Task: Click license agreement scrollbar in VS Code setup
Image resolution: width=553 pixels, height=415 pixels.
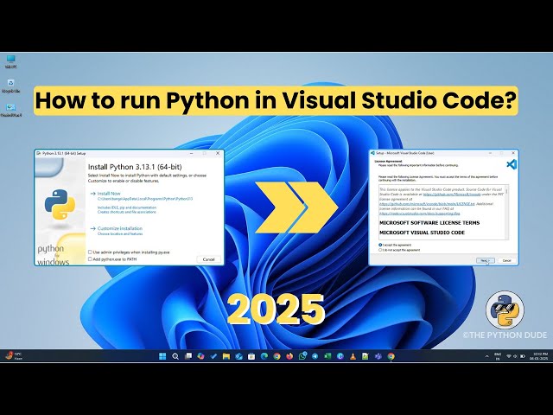Action: (x=507, y=212)
